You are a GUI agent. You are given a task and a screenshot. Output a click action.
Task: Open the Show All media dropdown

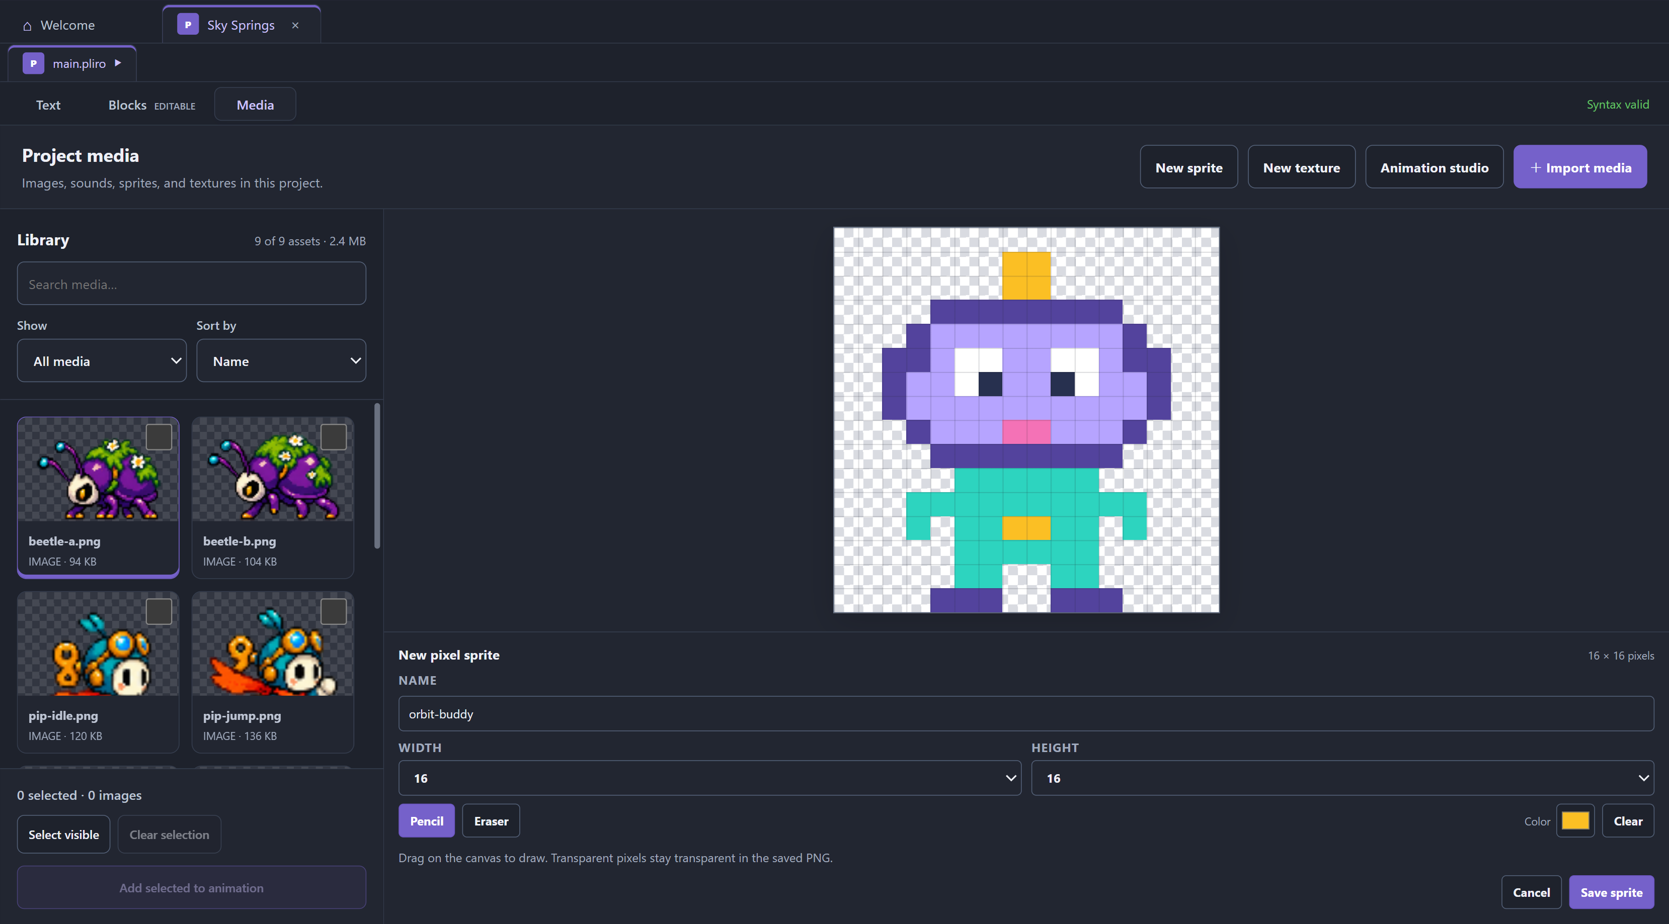[x=102, y=360]
